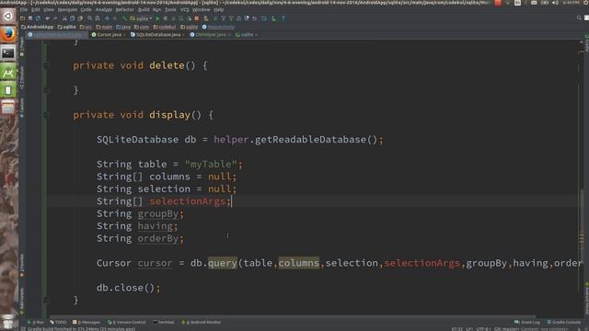Click the orderBy variable declaration
589x331 pixels.
tap(157, 239)
